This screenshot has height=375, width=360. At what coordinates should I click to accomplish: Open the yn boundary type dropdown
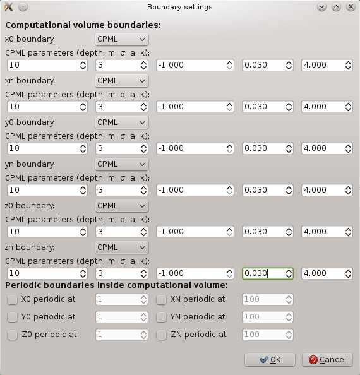122,164
